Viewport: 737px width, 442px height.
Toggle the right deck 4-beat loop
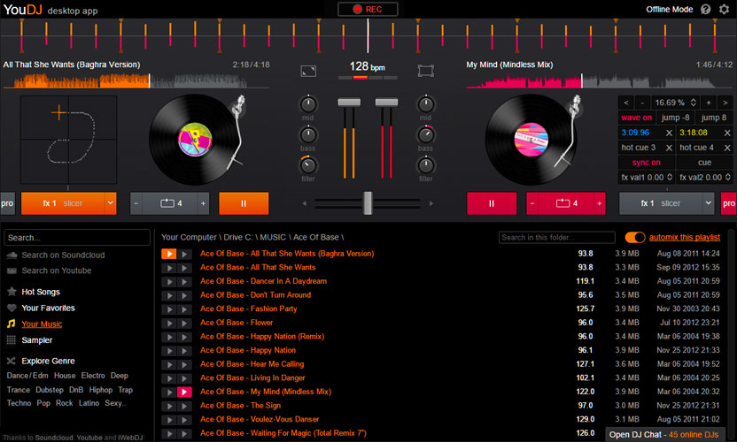coord(566,203)
